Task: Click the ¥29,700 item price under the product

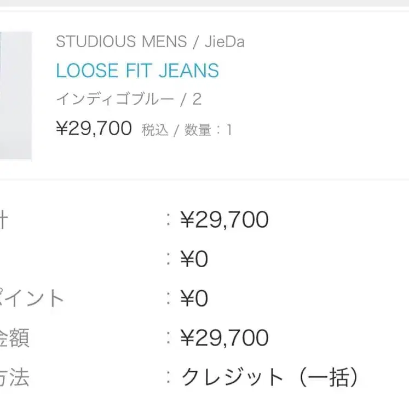Action: [x=94, y=129]
